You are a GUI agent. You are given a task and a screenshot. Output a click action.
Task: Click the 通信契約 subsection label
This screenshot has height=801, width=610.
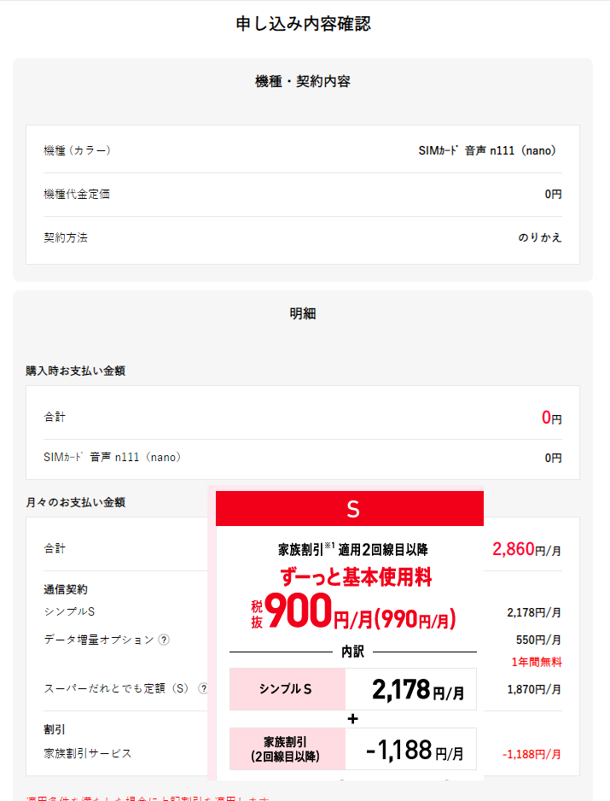coord(66,589)
